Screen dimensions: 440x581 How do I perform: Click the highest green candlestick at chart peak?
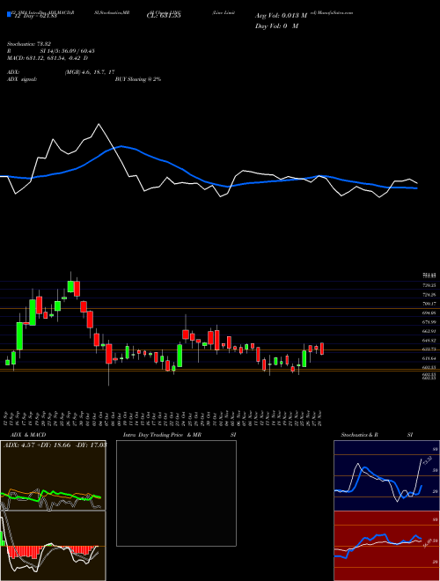70,286
